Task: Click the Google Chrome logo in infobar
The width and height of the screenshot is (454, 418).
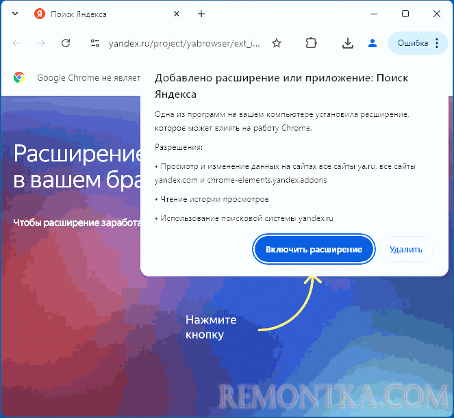Action: pos(19,77)
